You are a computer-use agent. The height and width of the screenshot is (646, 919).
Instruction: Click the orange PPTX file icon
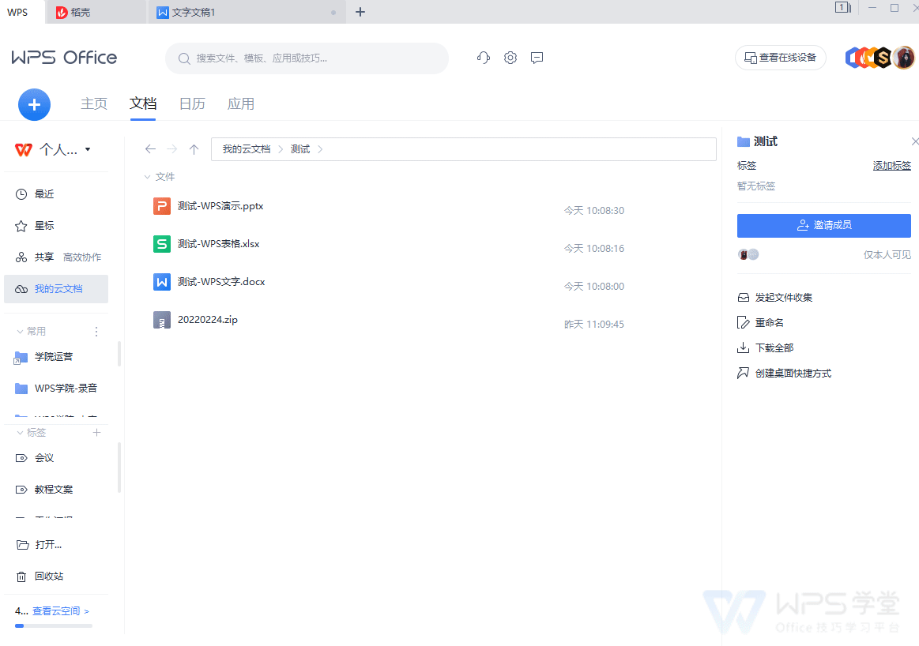pos(162,206)
